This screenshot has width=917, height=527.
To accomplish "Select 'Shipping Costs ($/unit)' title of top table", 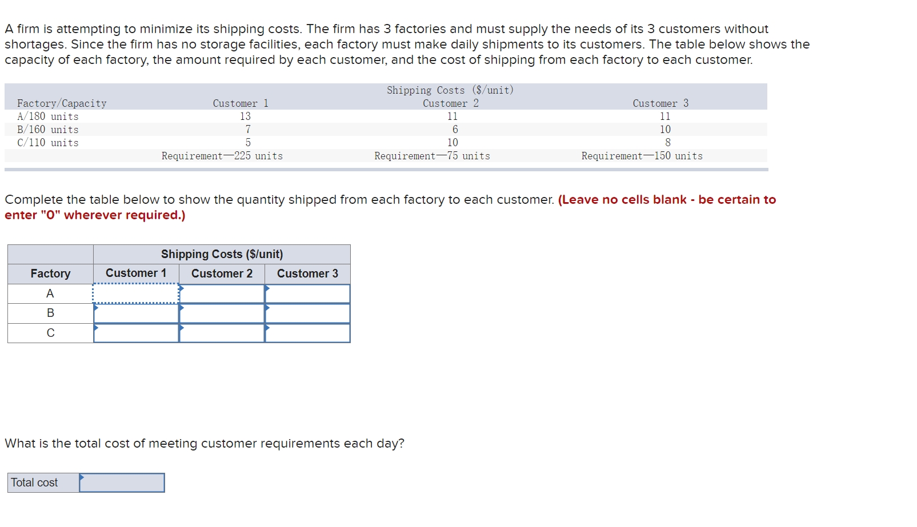I will [450, 90].
